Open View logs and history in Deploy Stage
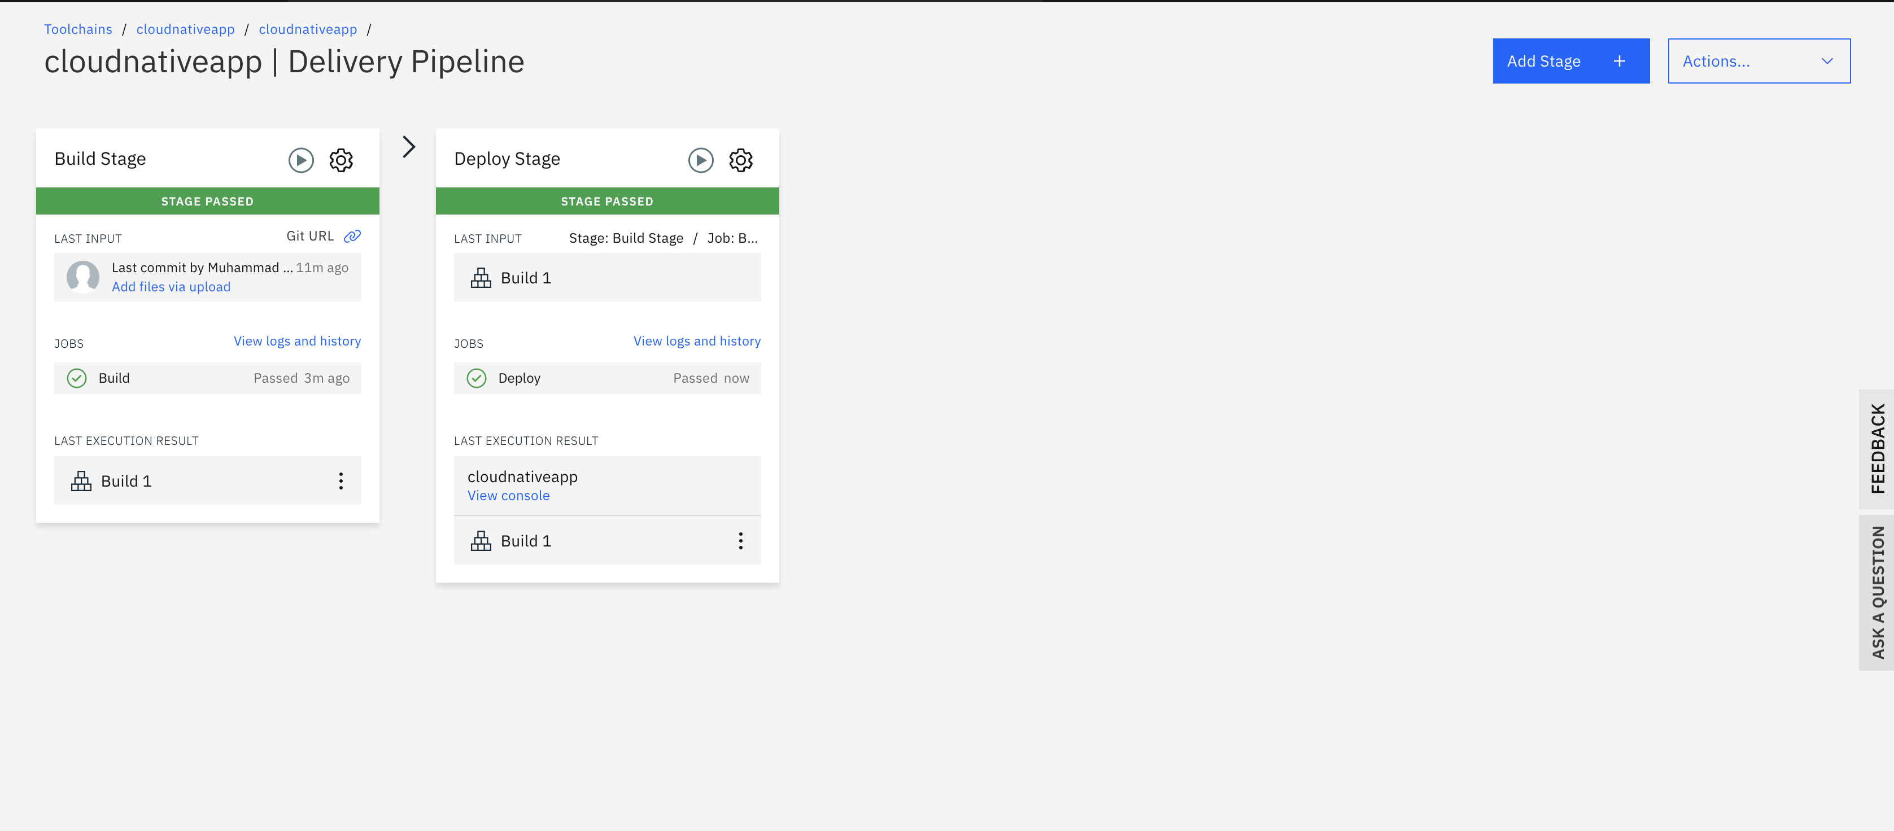Viewport: 1894px width, 831px height. [696, 341]
